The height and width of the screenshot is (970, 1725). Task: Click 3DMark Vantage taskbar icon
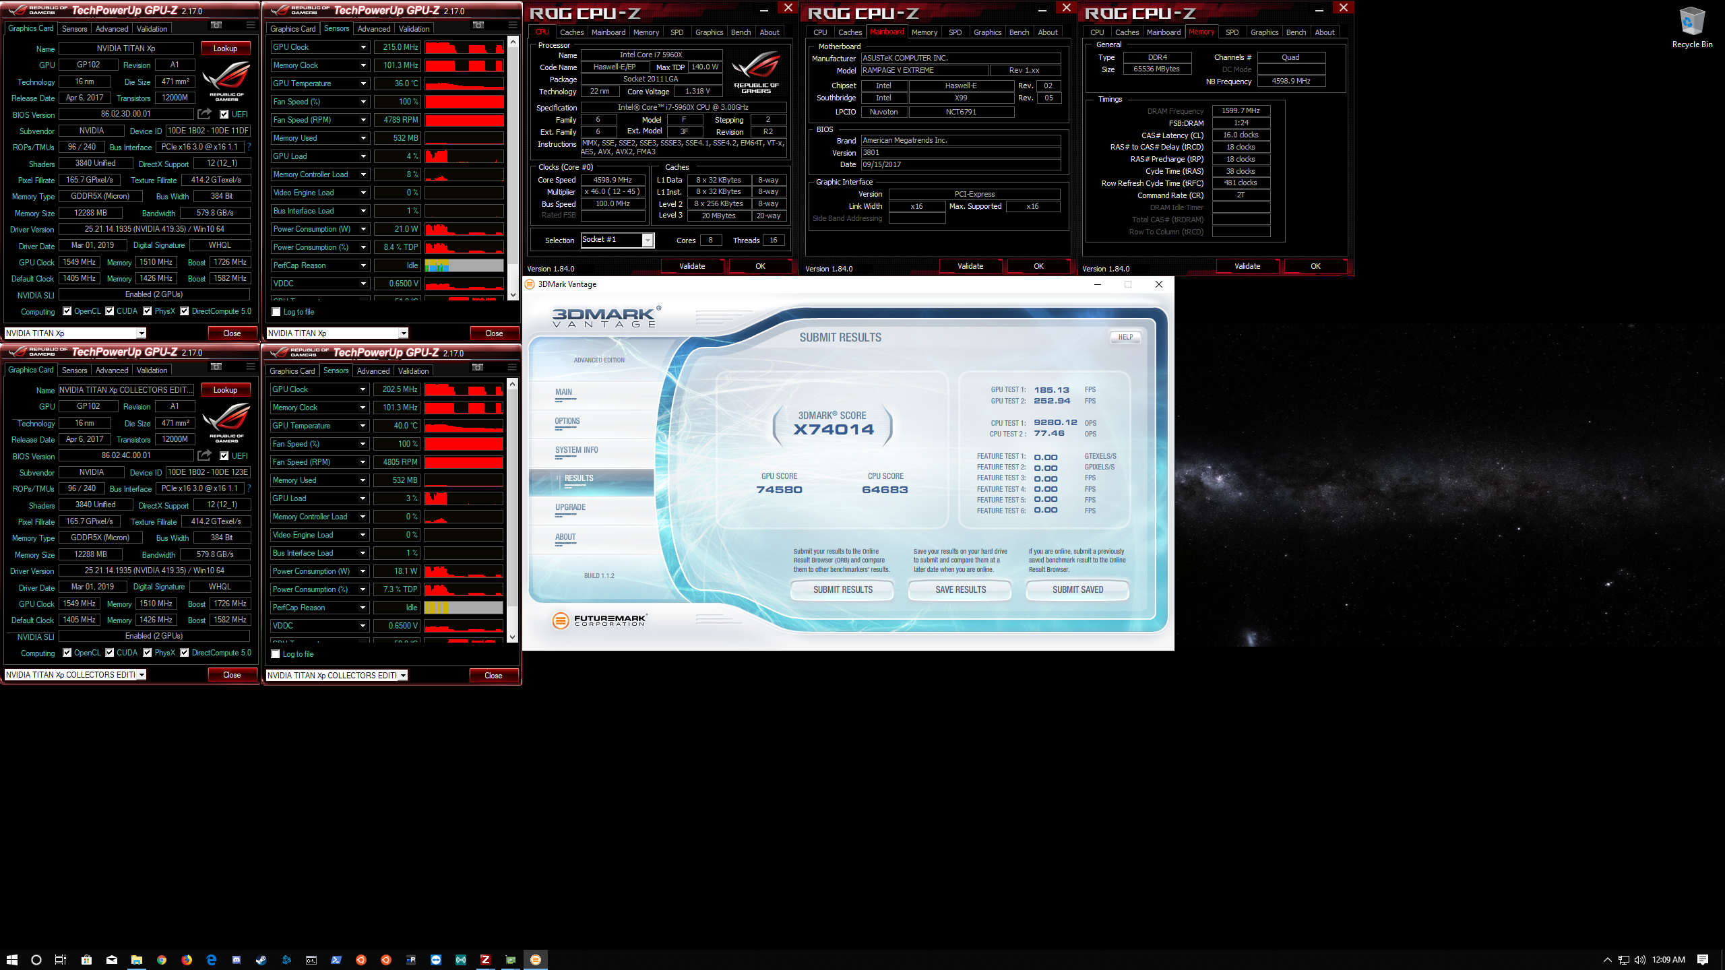[536, 960]
